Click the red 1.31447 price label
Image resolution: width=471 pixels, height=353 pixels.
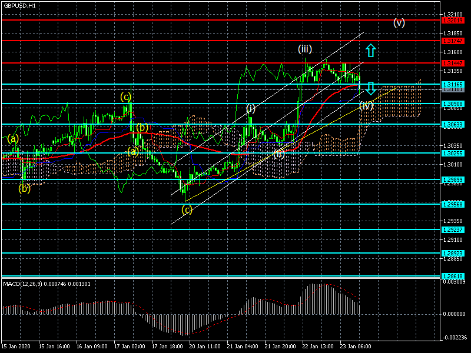453,64
